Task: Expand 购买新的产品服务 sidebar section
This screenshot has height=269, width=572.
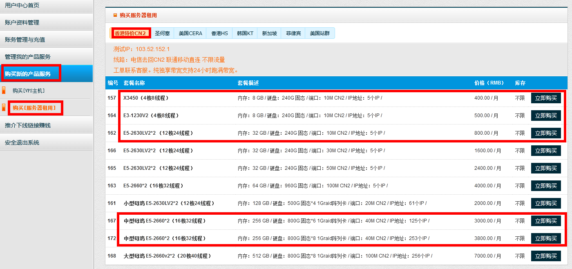Action: click(28, 74)
